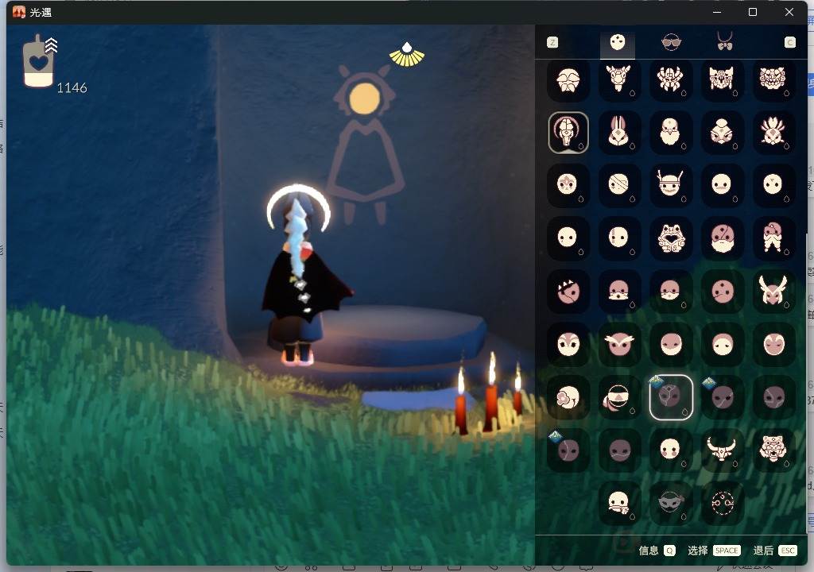Select the mask with cheek flower

coord(568,397)
